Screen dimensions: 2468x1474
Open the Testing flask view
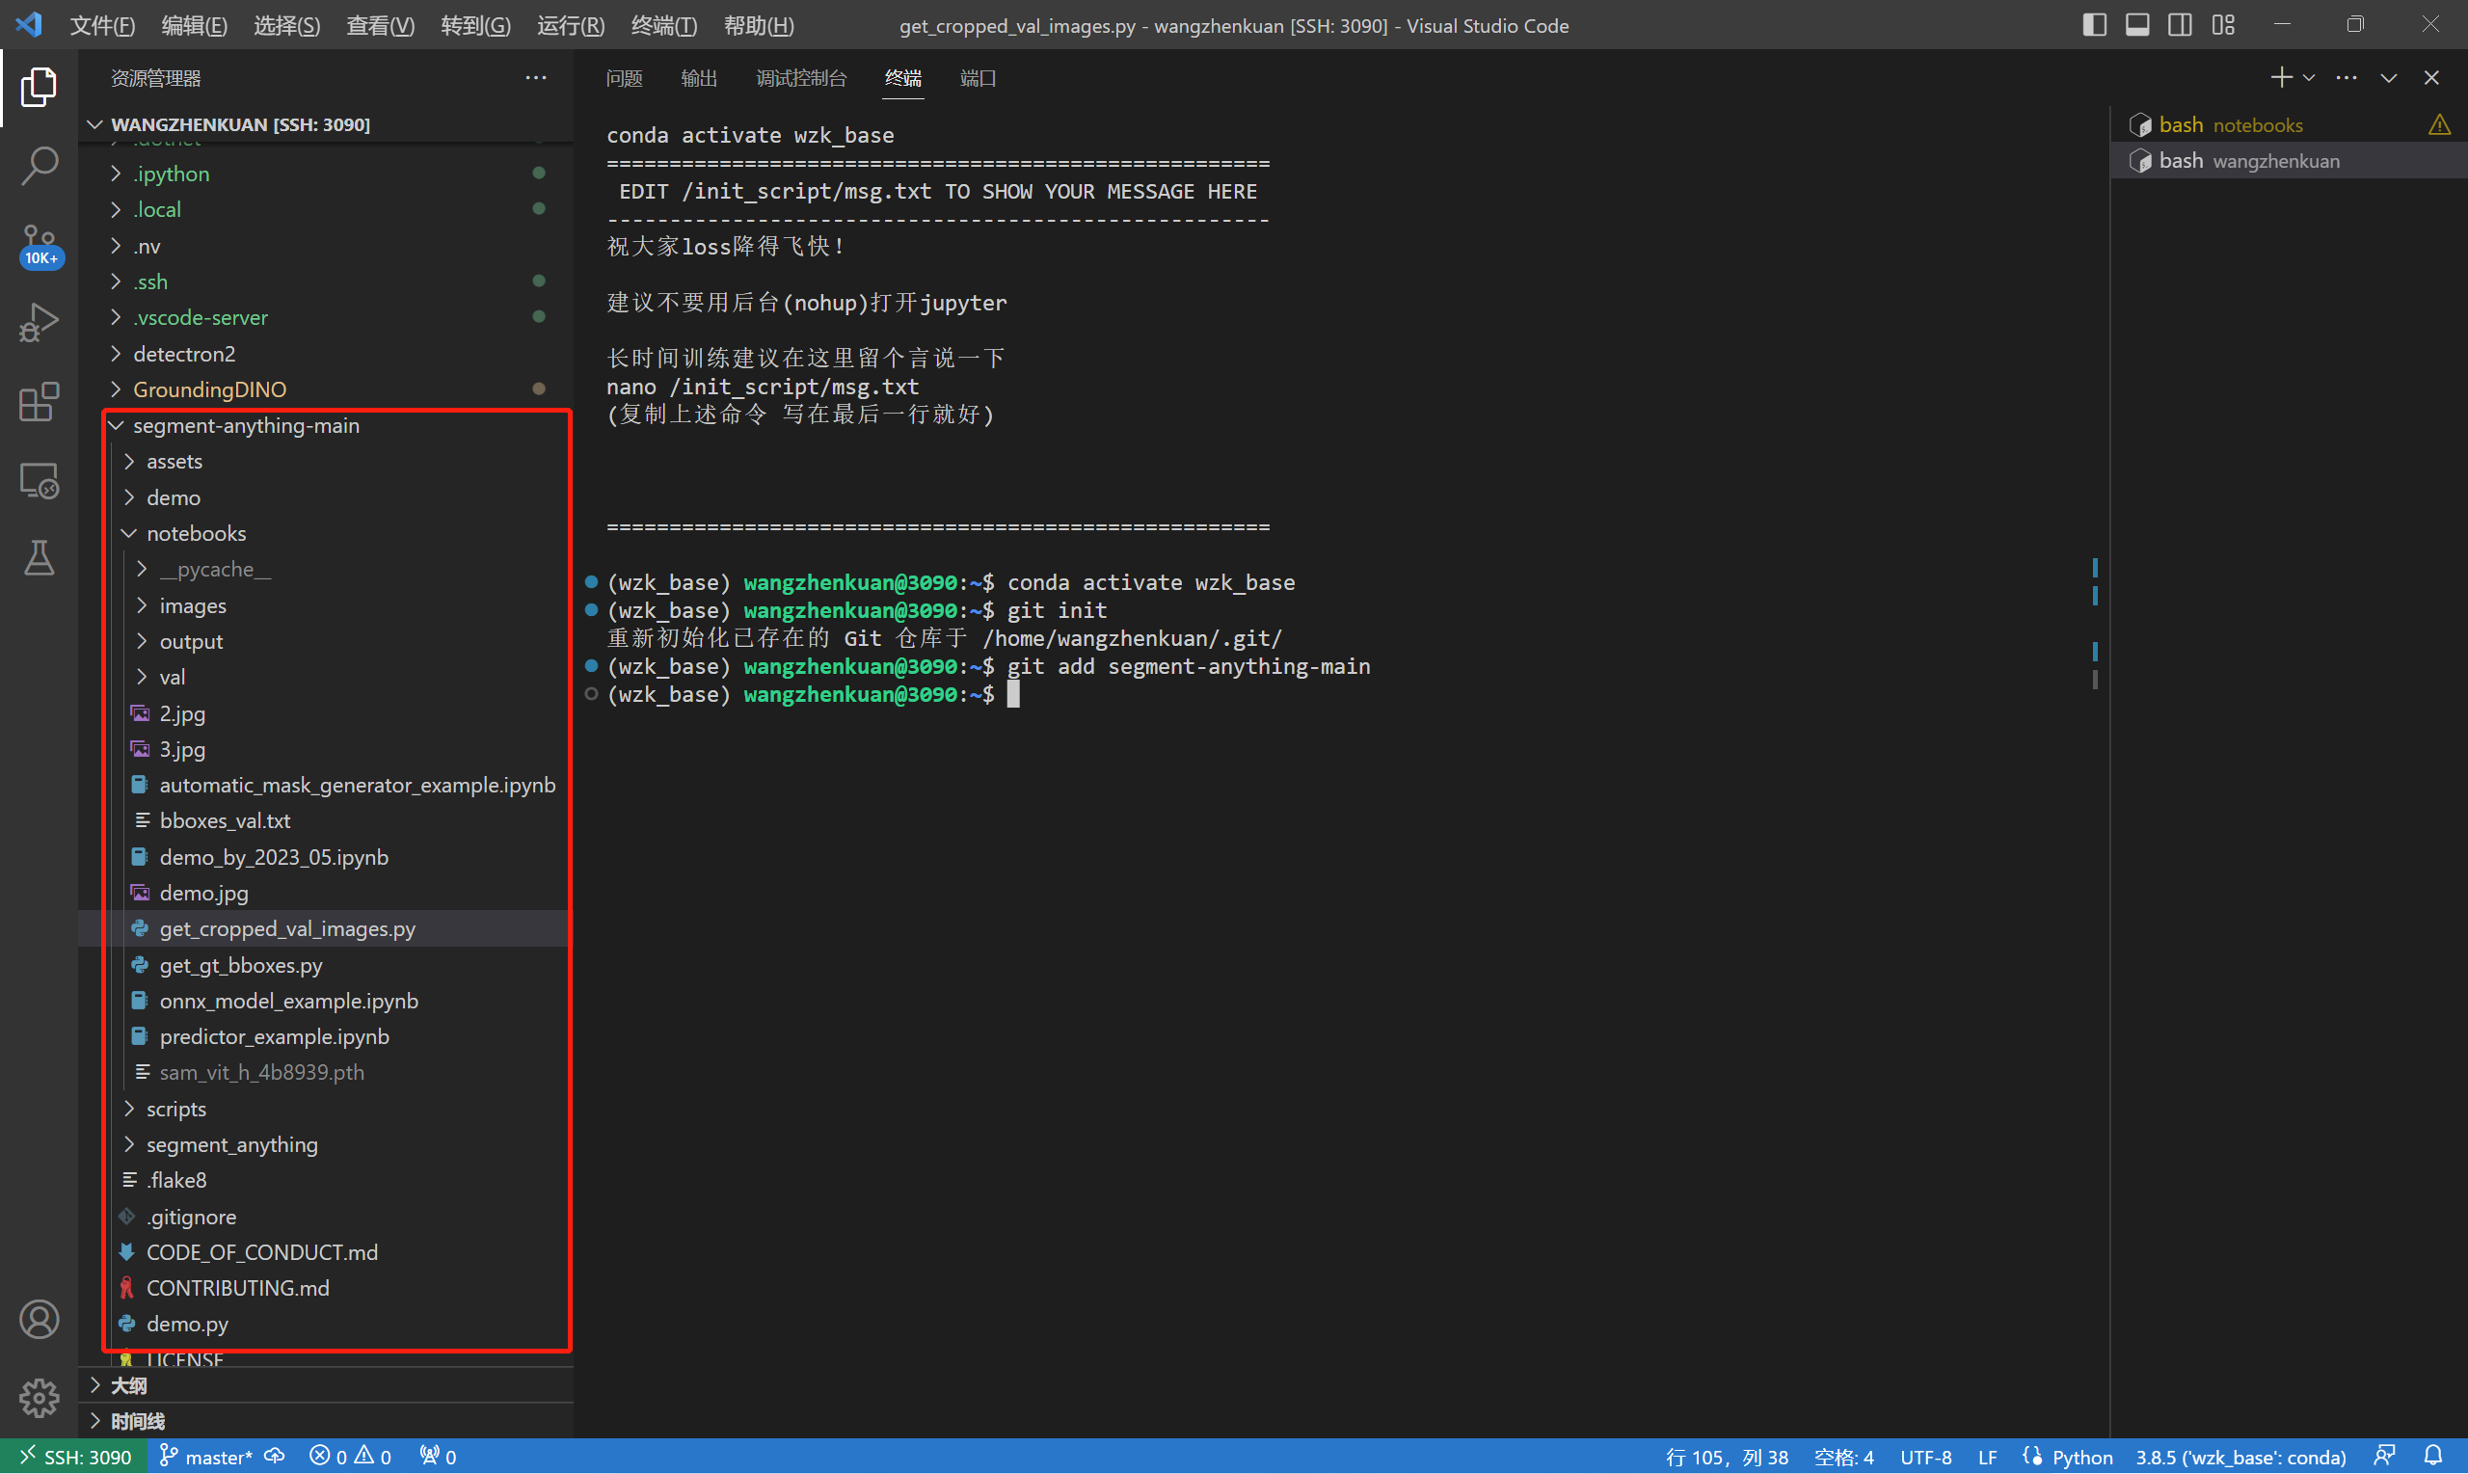(39, 558)
